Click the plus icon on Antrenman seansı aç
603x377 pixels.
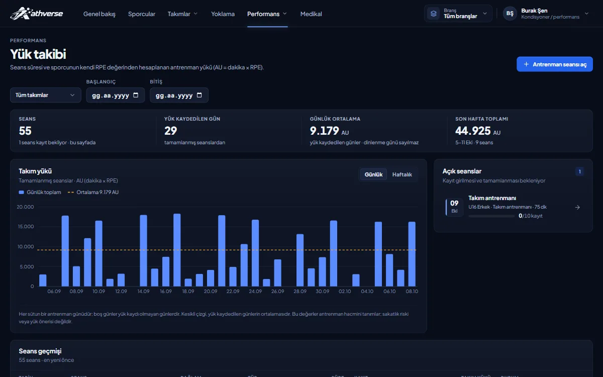[526, 64]
